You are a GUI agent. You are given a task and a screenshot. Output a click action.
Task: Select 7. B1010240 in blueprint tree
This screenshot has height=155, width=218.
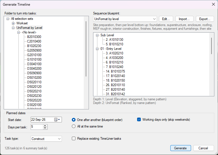(114, 67)
